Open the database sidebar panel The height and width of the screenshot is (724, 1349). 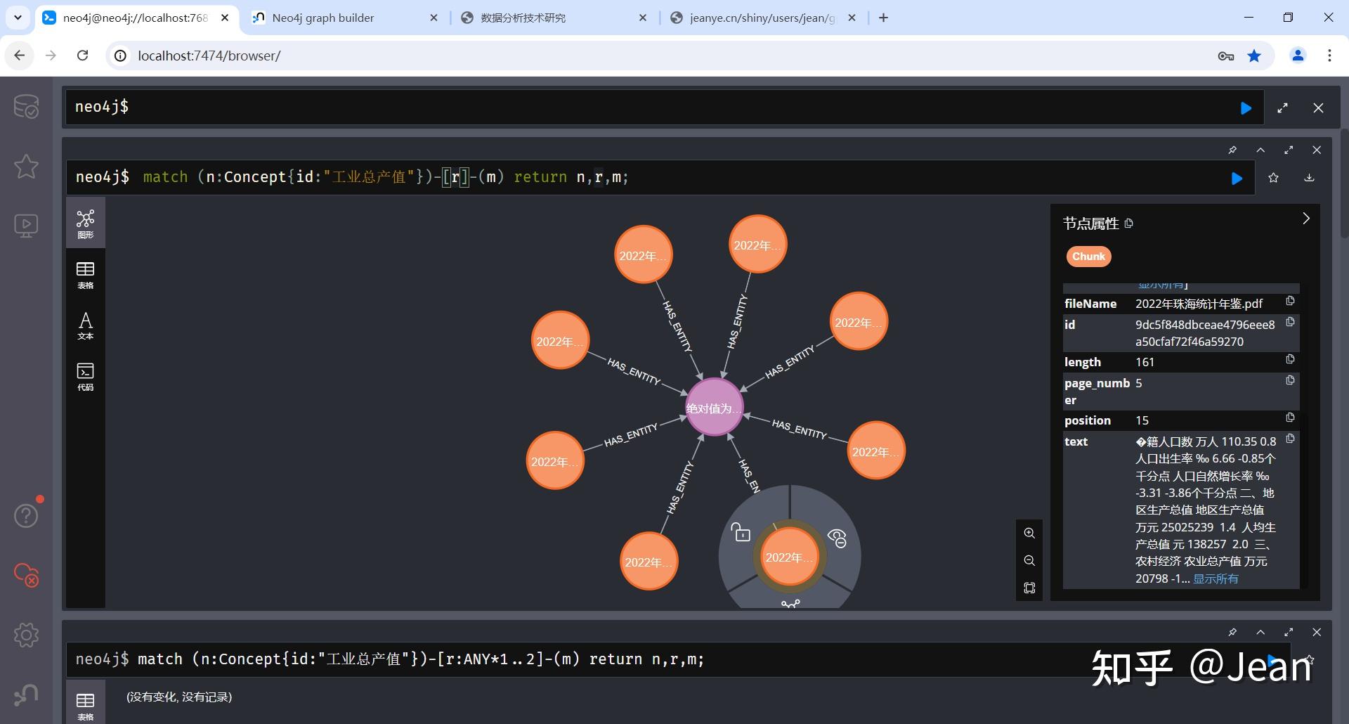(x=26, y=107)
